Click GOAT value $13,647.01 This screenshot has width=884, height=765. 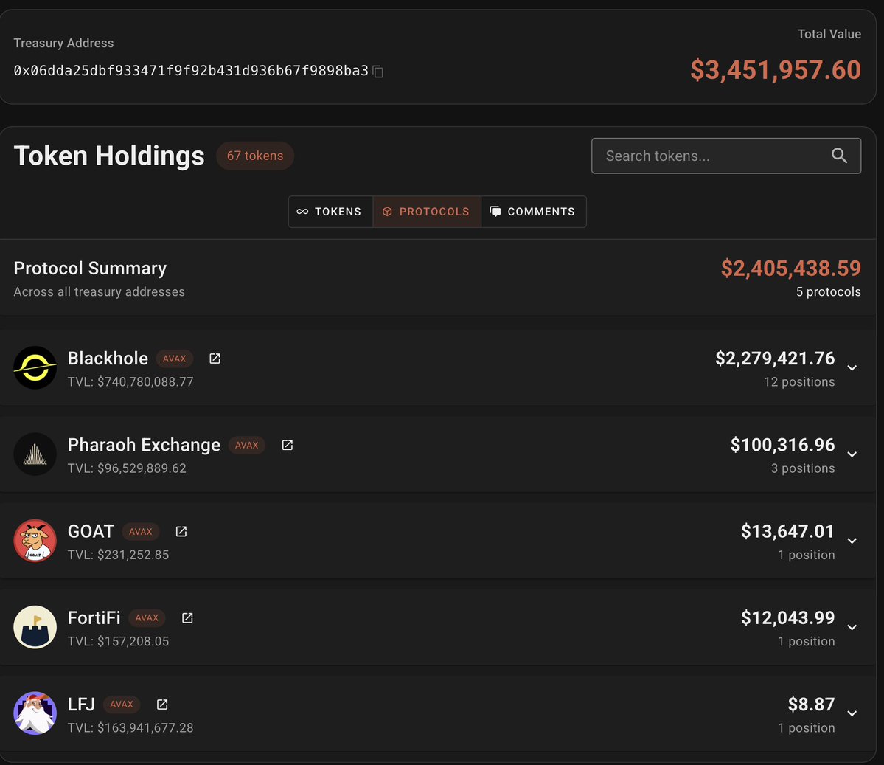787,531
